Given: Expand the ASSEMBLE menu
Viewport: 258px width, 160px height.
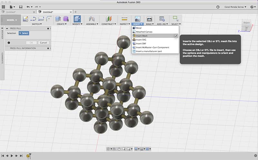Looking at the screenshot, I should (92, 24).
